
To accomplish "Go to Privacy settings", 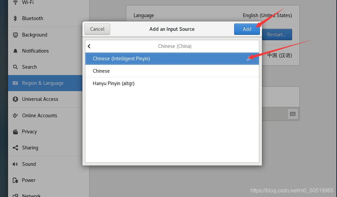I will coord(49,132).
